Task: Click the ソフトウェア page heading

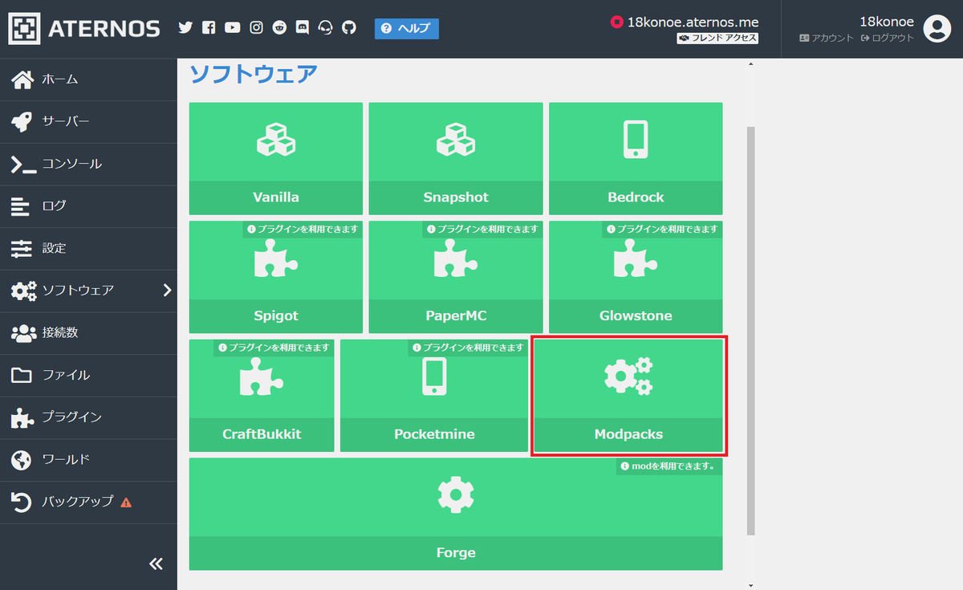Action: 254,74
